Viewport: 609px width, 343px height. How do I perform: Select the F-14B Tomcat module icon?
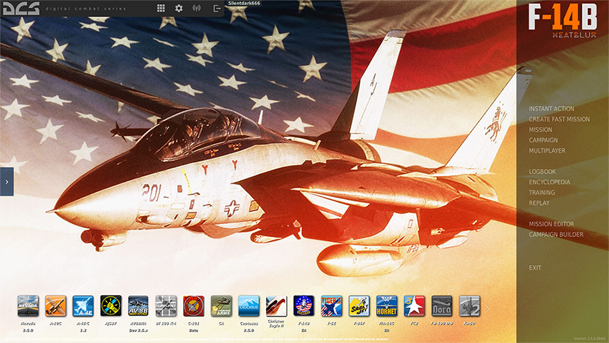(304, 306)
